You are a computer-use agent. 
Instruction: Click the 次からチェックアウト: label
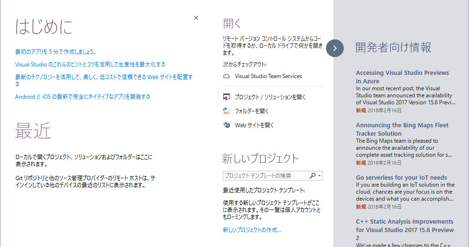coord(244,65)
